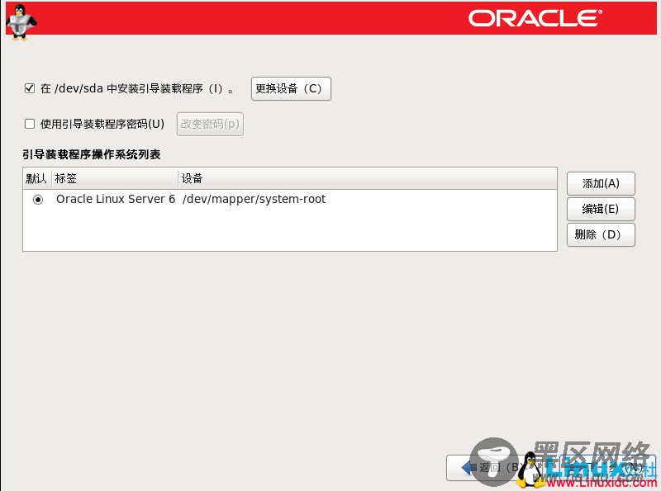
Task: Click the blue back arrow icon
Action: 468,467
